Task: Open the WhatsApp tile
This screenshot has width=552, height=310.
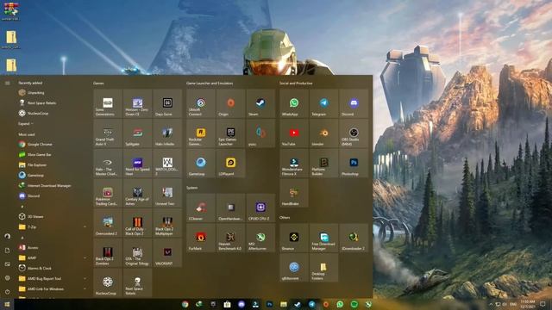Action: [294, 103]
